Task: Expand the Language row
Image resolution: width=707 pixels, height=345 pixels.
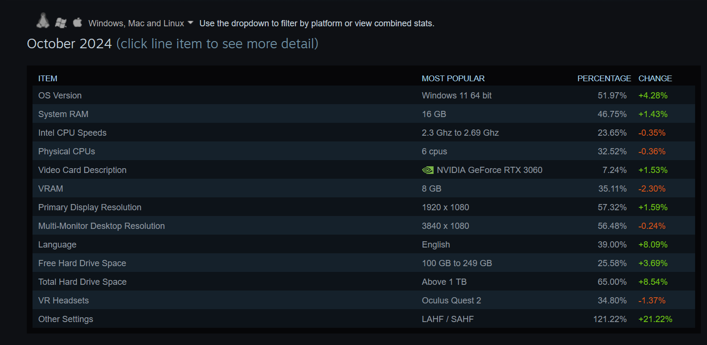Action: 363,244
